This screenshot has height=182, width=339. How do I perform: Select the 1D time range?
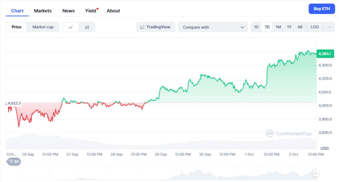pyautogui.click(x=256, y=27)
